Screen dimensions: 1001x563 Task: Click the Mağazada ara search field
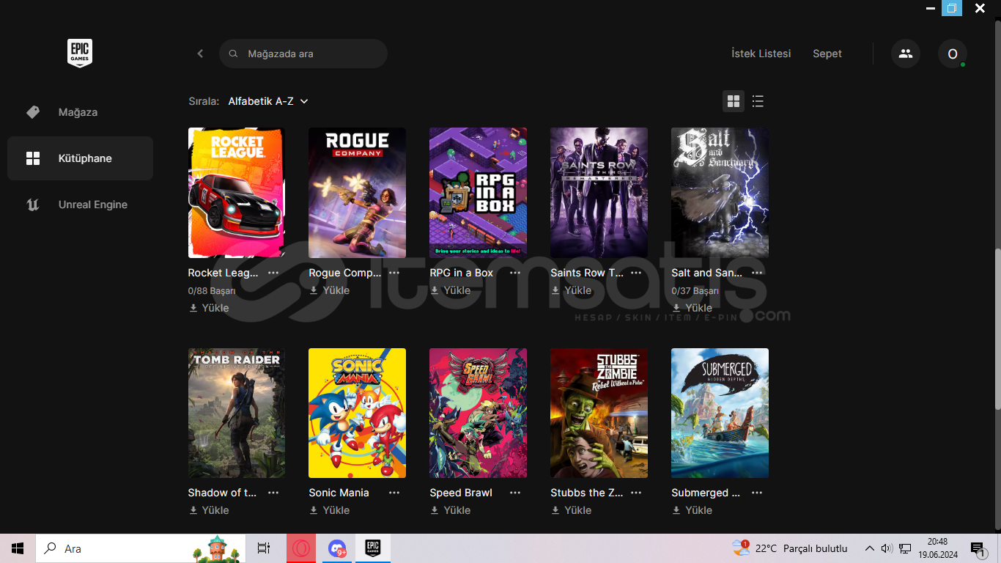click(x=303, y=54)
